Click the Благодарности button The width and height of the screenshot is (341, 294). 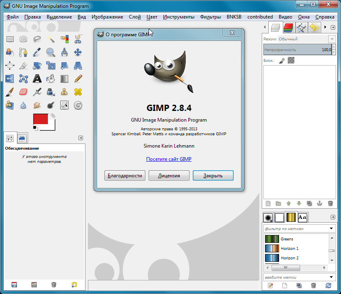pyautogui.click(x=125, y=176)
